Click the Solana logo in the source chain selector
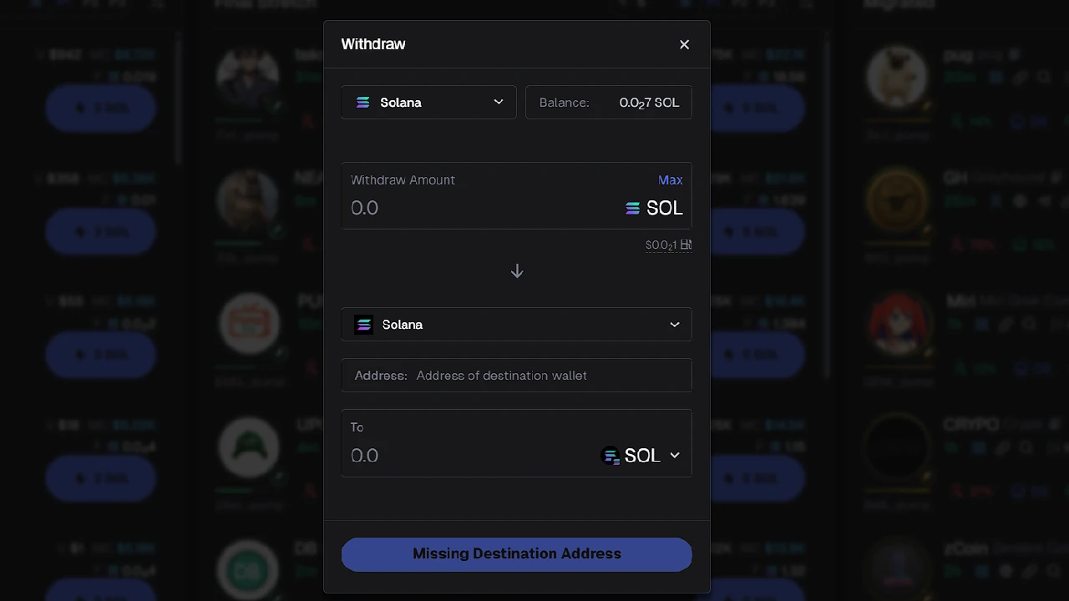1069x601 pixels. [x=362, y=102]
